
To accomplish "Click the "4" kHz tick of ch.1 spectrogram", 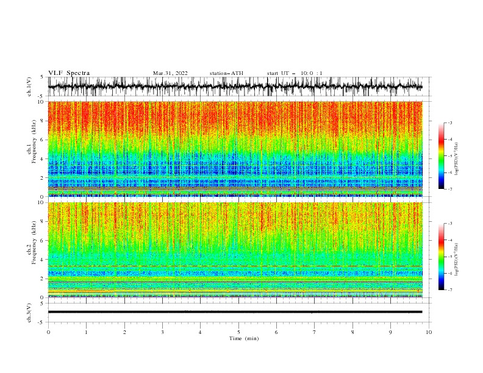I will pyautogui.click(x=42, y=159).
